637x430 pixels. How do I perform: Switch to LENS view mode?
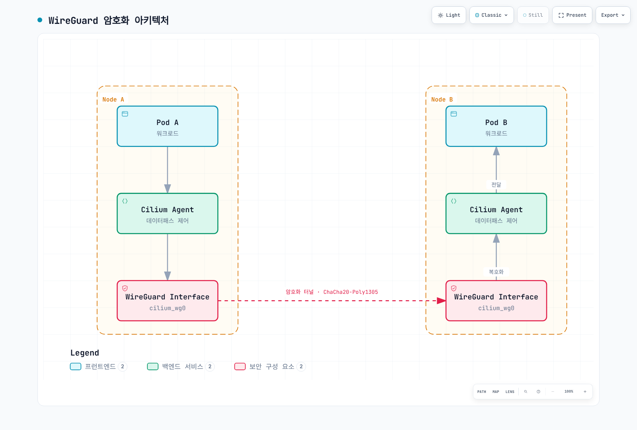(x=510, y=392)
